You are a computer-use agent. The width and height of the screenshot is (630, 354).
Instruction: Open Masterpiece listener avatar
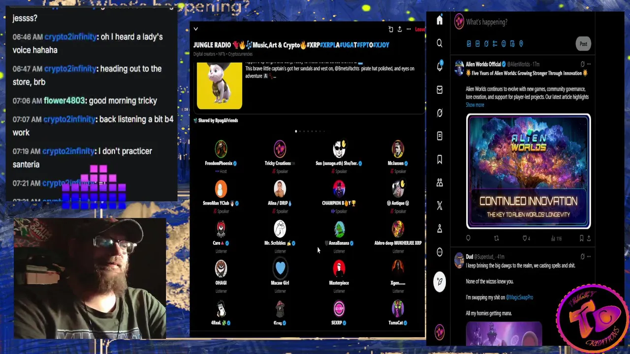339,268
